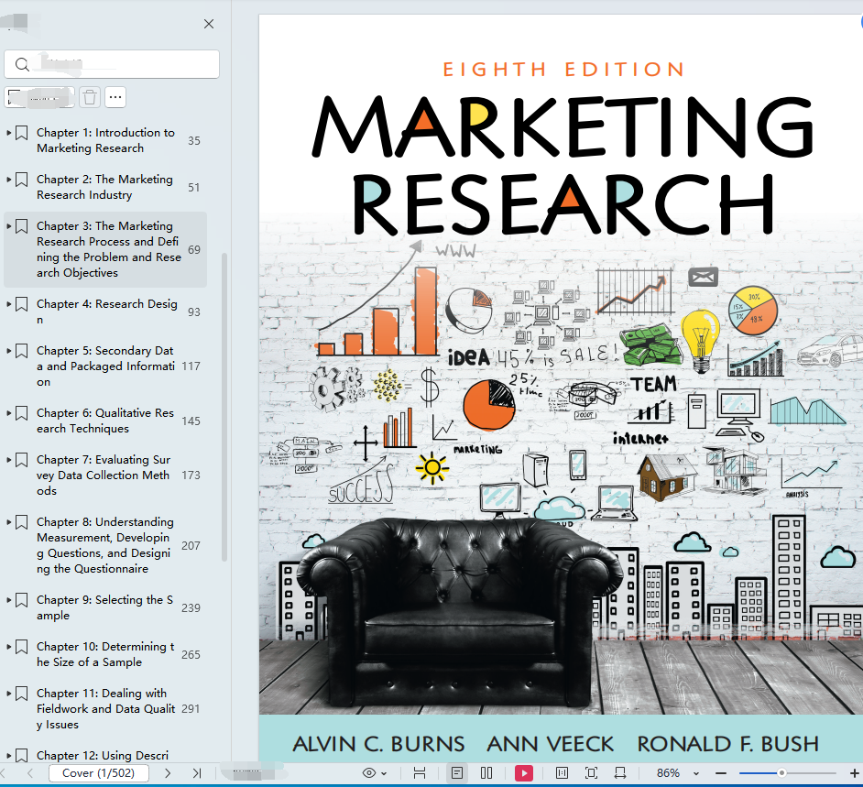863x787 pixels.
Task: Open Chapter 8 Understanding Measurement title
Action: click(105, 545)
